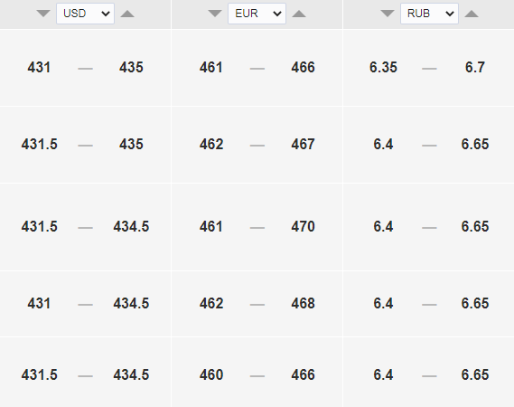Sort RUB column descending with down arrow

click(388, 14)
